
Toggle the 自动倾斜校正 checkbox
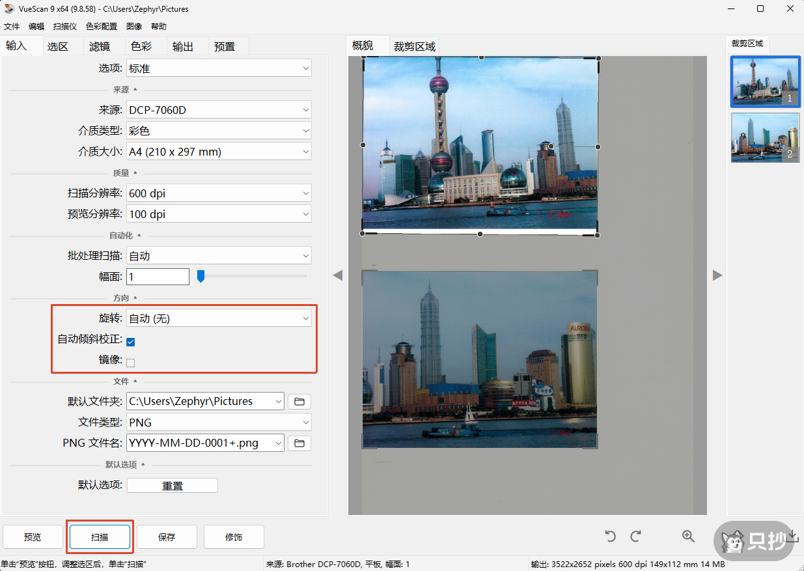point(131,342)
